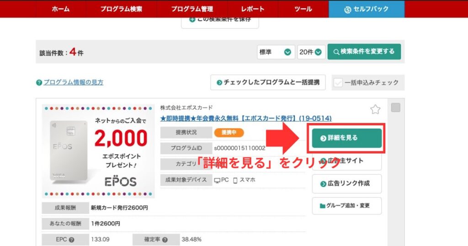The image size is (468, 246).
Task: Switch to the セルフバック tab
Action: pos(367,9)
